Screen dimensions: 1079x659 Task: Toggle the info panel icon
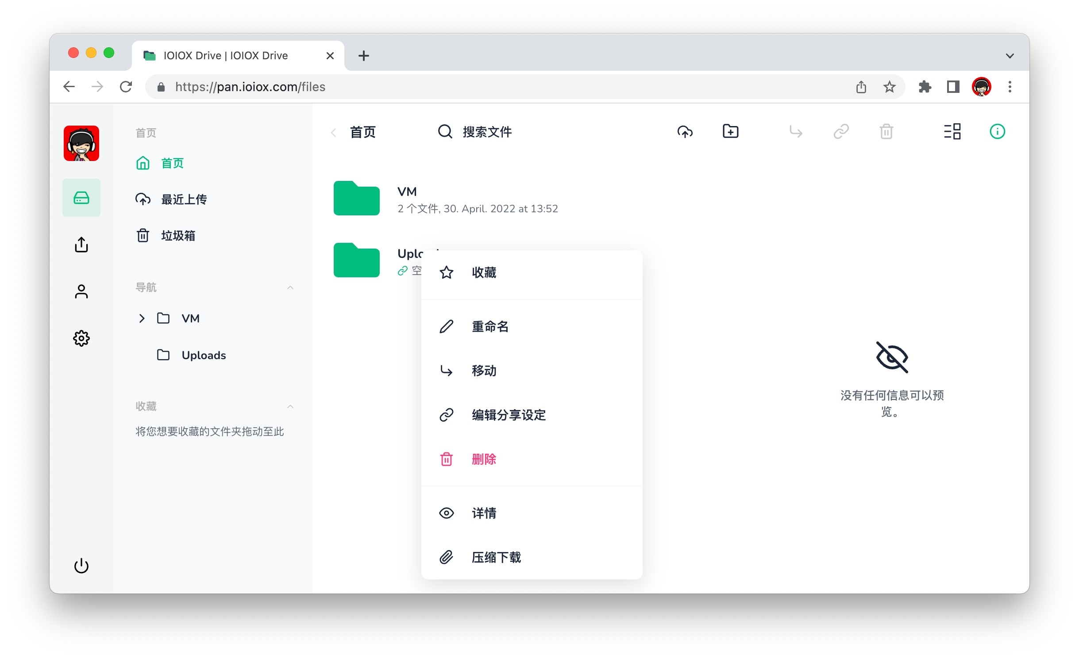click(997, 132)
